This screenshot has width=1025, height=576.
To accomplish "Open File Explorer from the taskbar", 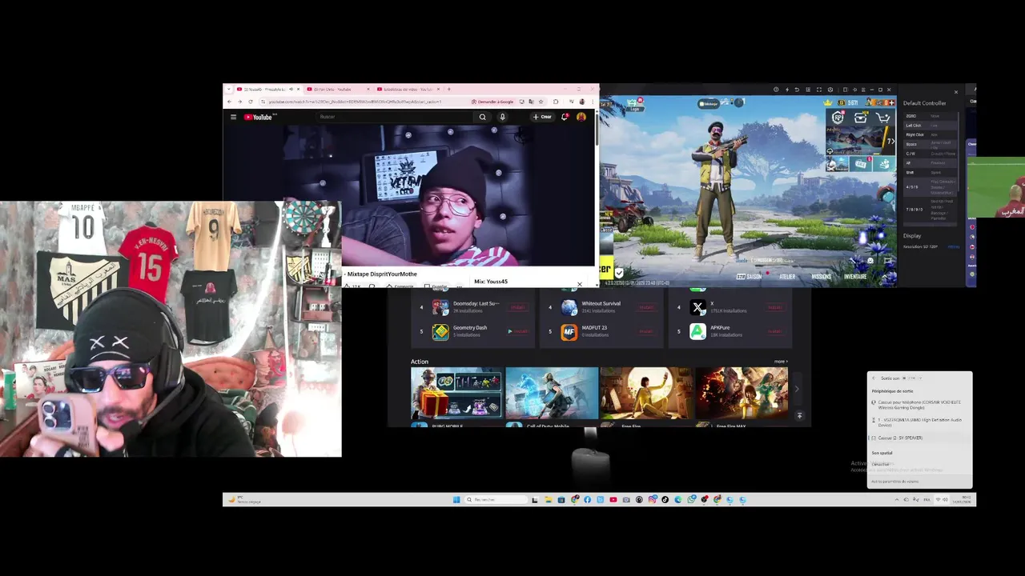I will pyautogui.click(x=549, y=500).
